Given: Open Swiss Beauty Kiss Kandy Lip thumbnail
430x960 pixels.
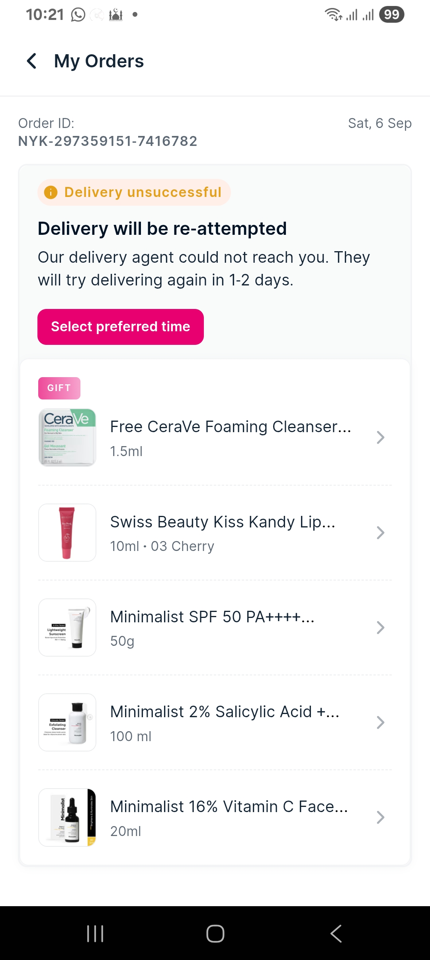Looking at the screenshot, I should click(x=67, y=533).
